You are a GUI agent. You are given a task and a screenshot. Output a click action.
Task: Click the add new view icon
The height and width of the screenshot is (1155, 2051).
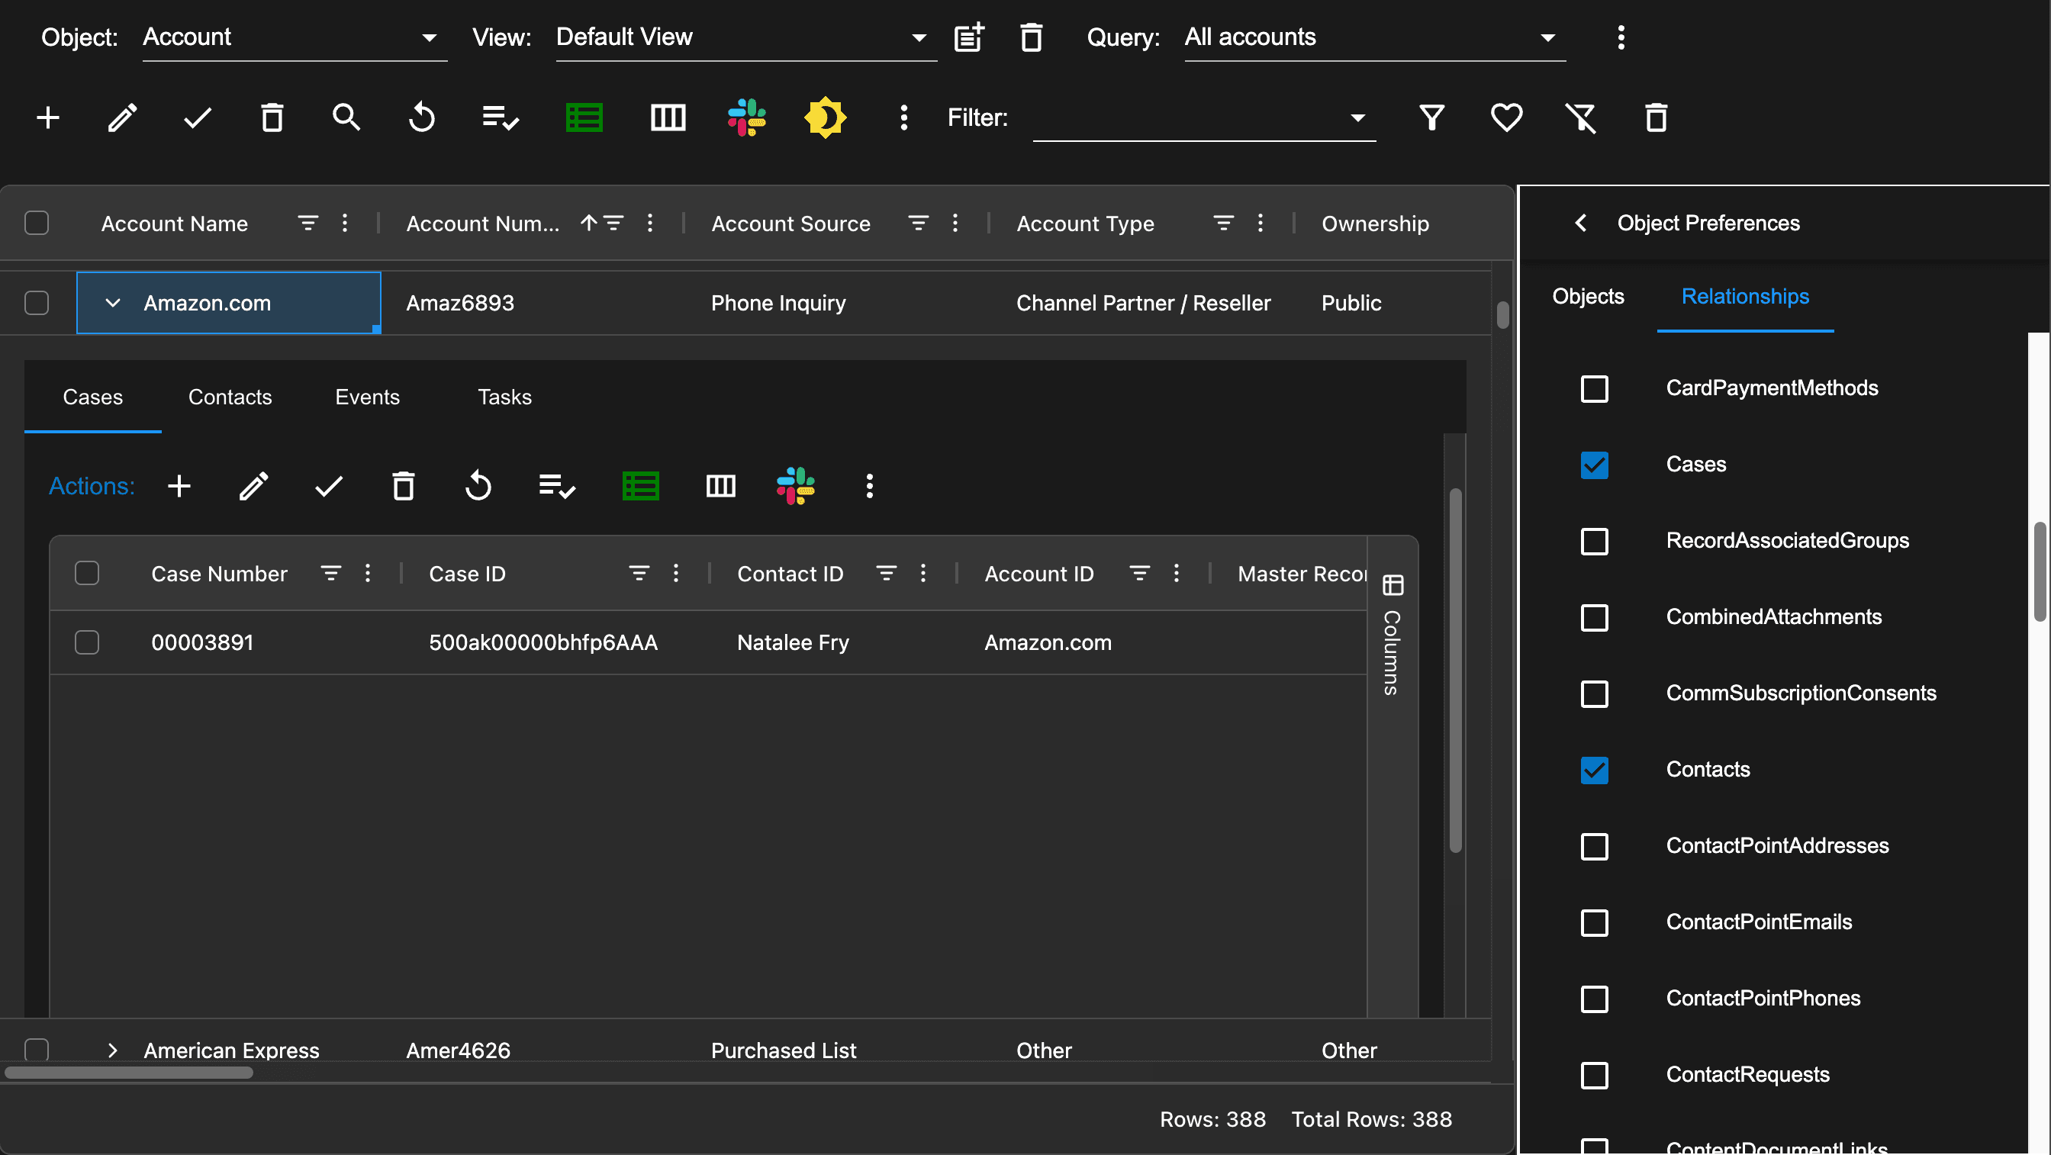tap(969, 37)
